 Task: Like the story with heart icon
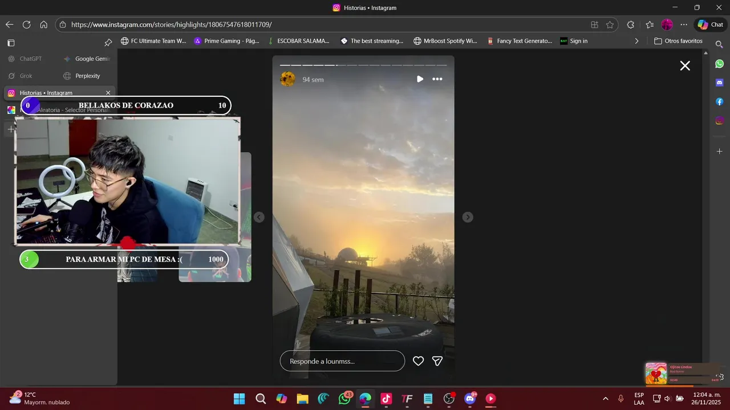click(418, 361)
